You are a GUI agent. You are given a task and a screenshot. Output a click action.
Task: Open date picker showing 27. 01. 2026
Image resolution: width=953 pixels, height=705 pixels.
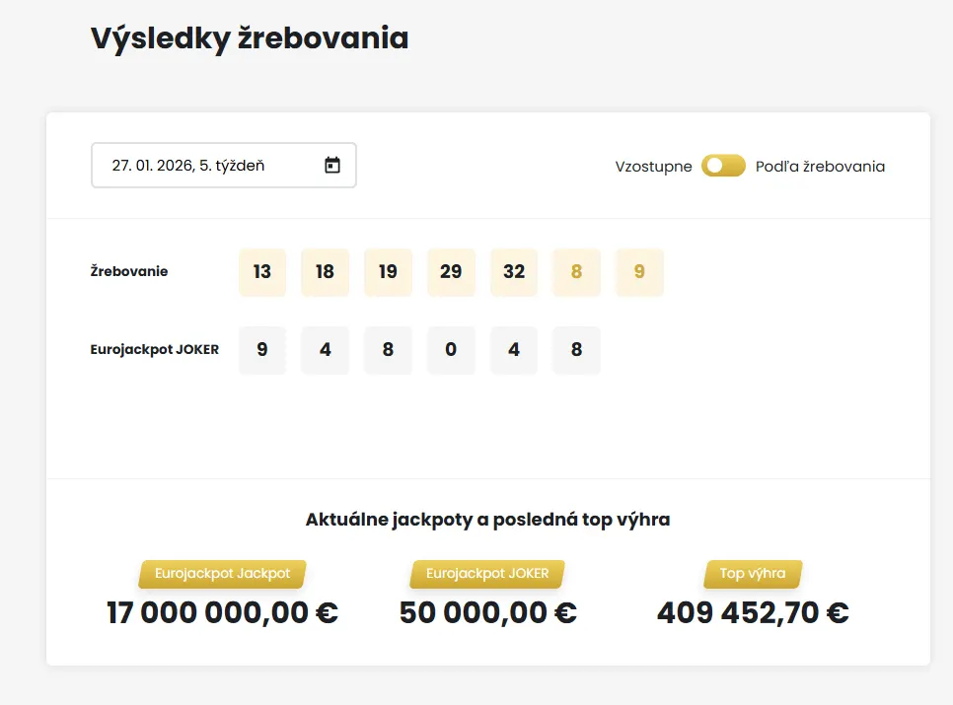pyautogui.click(x=223, y=165)
